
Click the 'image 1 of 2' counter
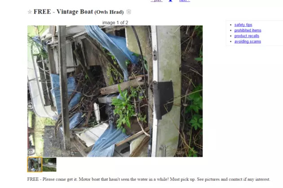coord(115,23)
